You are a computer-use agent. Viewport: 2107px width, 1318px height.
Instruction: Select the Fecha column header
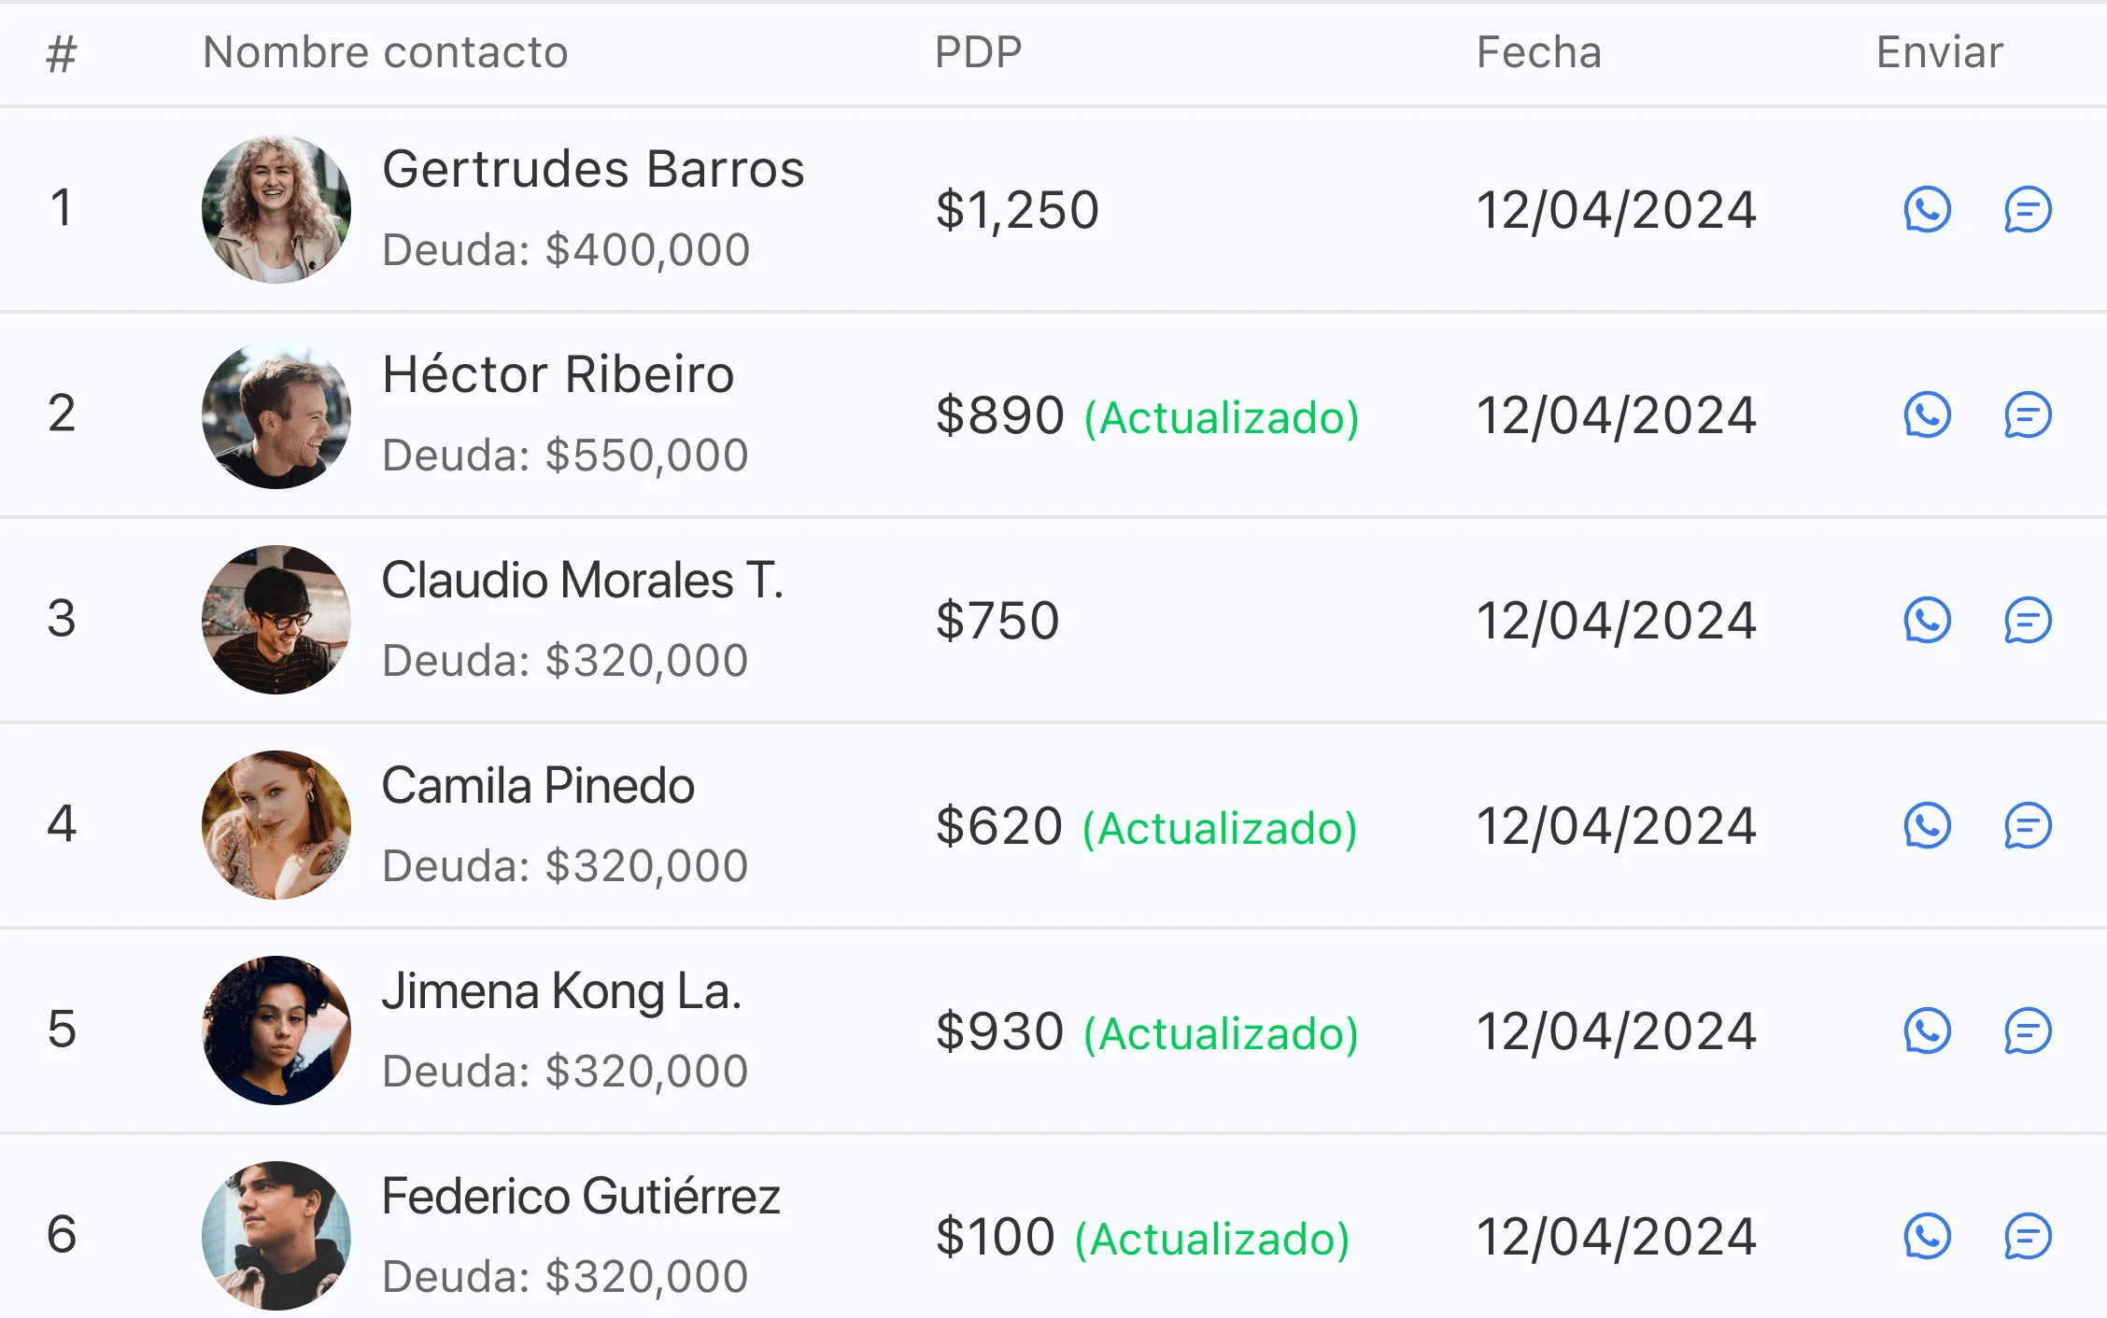(x=1538, y=52)
